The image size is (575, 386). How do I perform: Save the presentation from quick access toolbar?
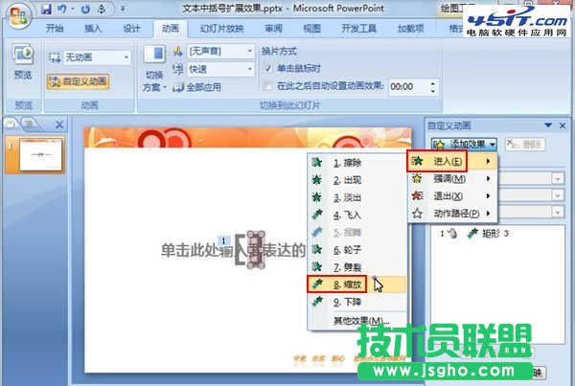pyautogui.click(x=46, y=9)
